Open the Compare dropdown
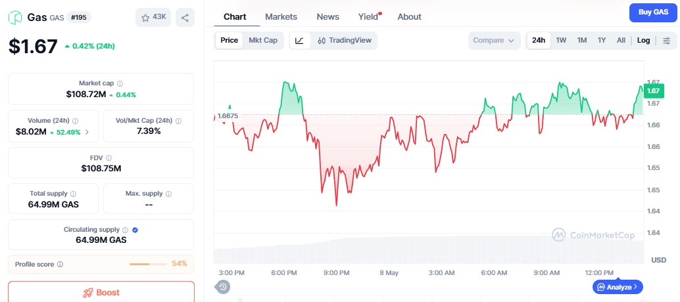The height and width of the screenshot is (302, 680). [494, 40]
